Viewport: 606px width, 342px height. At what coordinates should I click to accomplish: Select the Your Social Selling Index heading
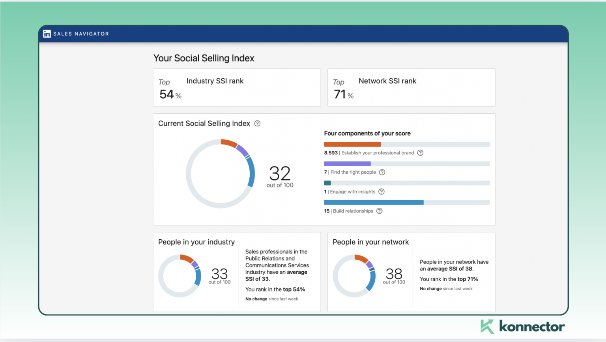click(x=204, y=58)
